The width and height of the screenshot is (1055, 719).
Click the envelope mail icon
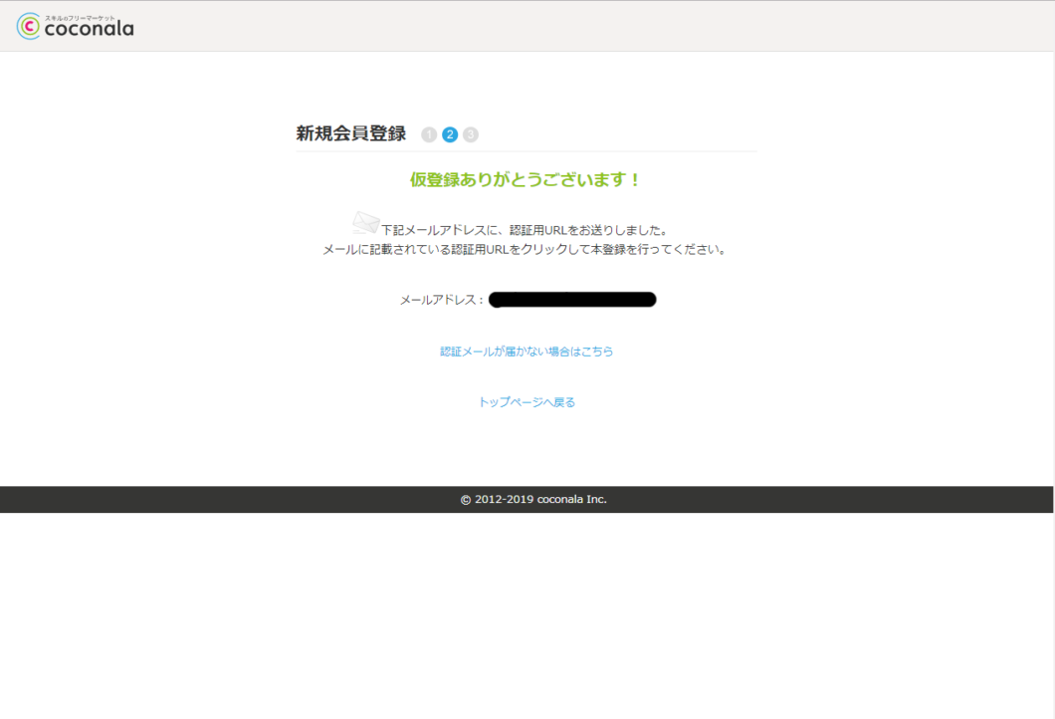pos(365,223)
